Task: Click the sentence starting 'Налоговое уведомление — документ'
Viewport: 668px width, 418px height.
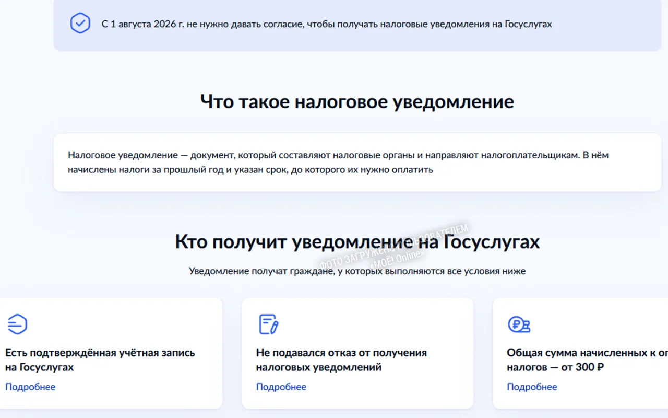Action: pos(338,155)
